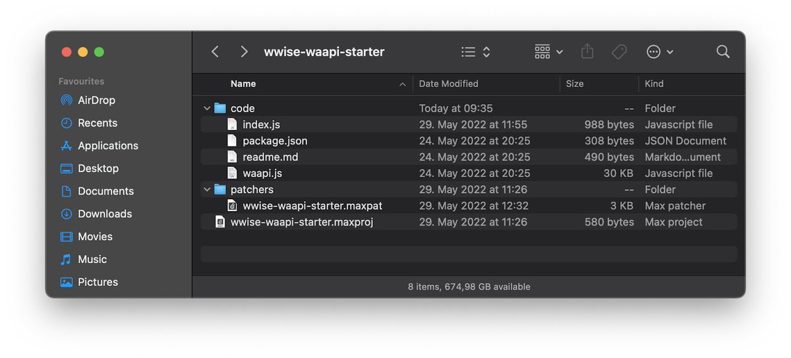Viewport: 791px width, 358px height.
Task: Click the 'Max project' kind cell
Action: tap(674, 222)
